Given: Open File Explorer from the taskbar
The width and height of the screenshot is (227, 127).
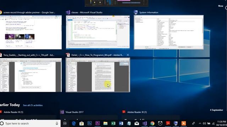Looking at the screenshot, I should point(105,123).
